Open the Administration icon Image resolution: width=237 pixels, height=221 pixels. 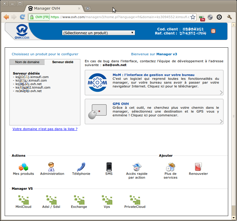pos(51,167)
